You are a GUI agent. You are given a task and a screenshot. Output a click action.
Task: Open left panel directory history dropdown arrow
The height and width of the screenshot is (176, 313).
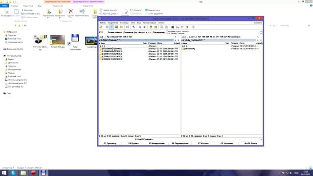[178, 40]
